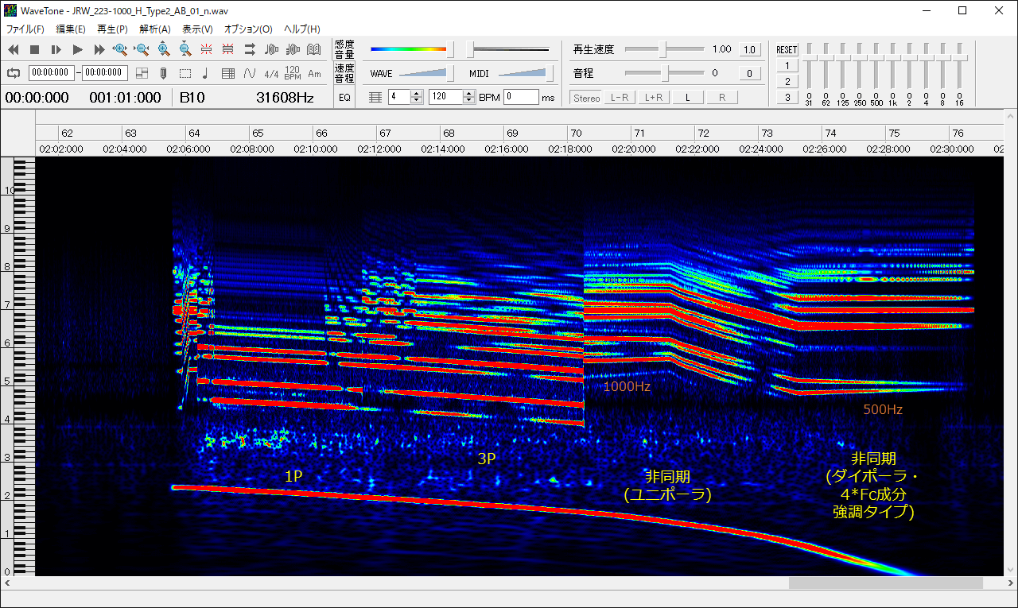Select the pencil tool
The width and height of the screenshot is (1018, 608).
164,73
